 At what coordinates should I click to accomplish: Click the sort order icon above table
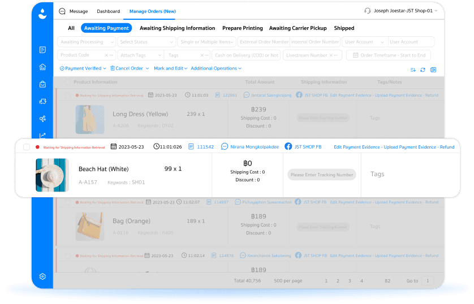pyautogui.click(x=412, y=70)
